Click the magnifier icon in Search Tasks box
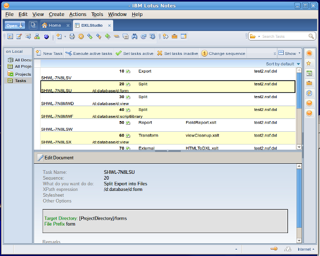Screen dimensions: 320x256 point(311,36)
